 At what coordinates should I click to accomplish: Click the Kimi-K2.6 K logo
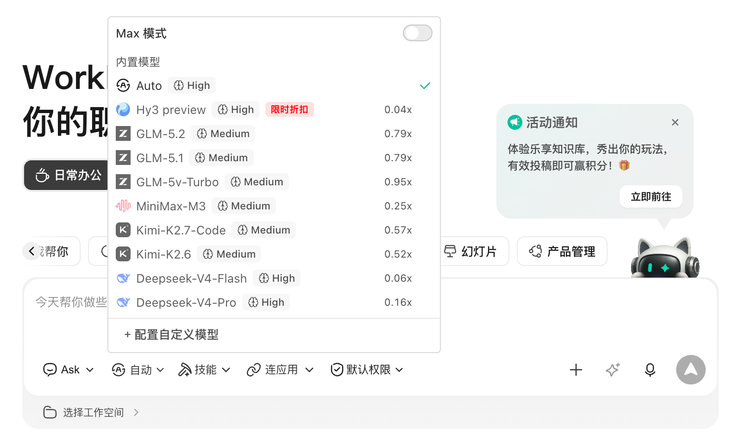click(123, 254)
